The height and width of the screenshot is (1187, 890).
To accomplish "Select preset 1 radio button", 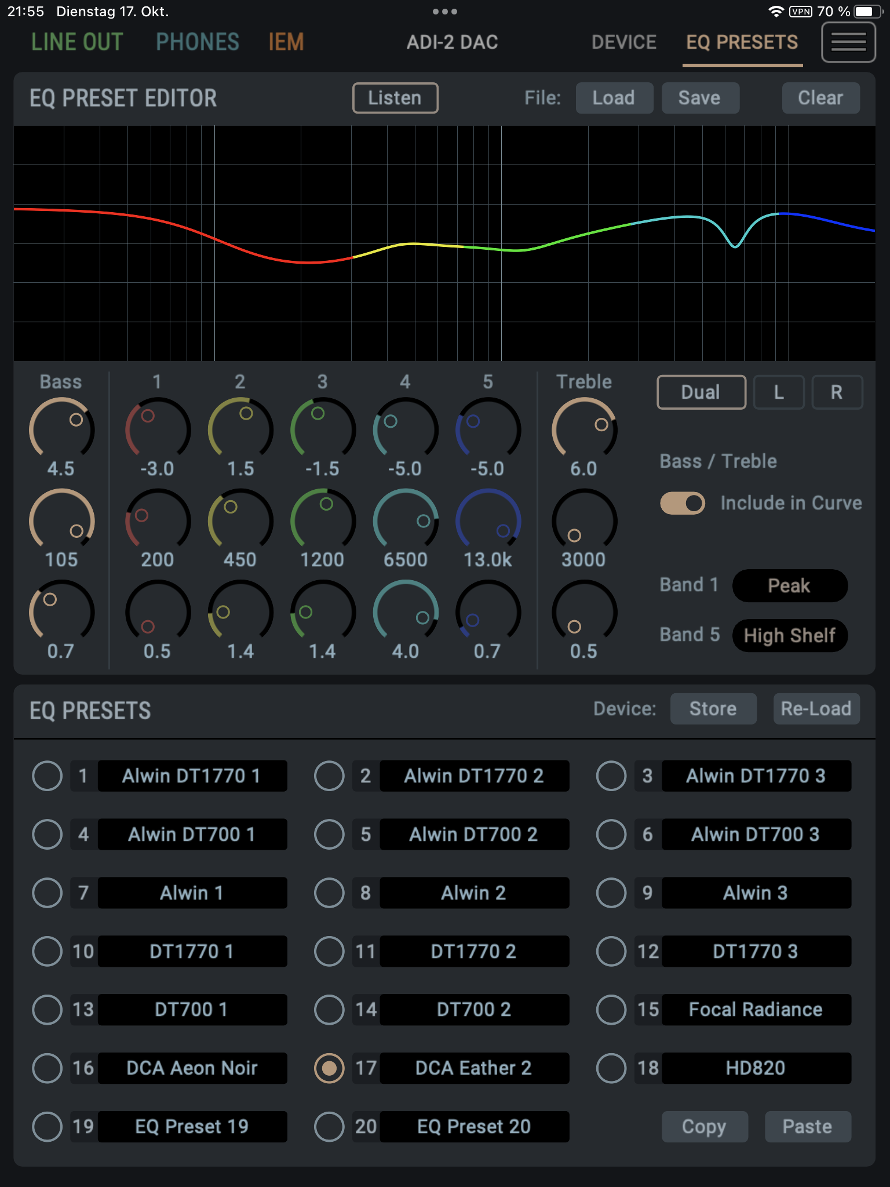I will coord(48,776).
